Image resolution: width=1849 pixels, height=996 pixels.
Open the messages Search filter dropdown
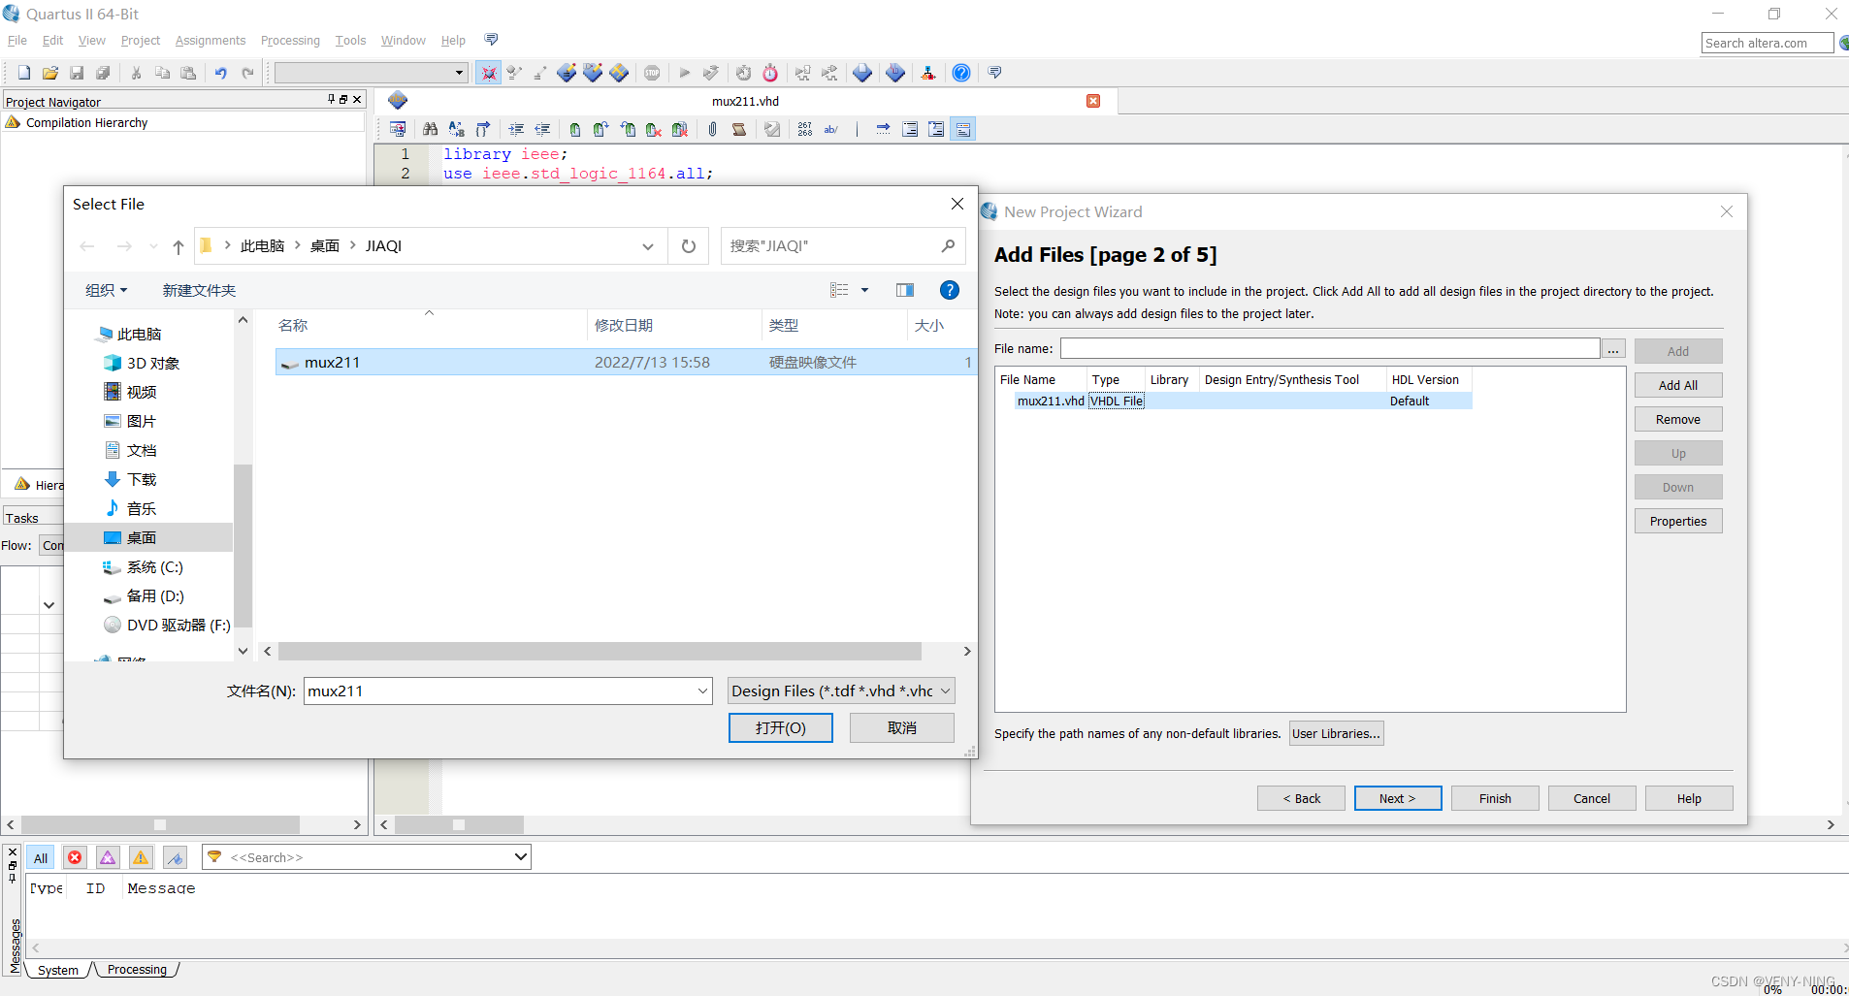[x=521, y=856]
